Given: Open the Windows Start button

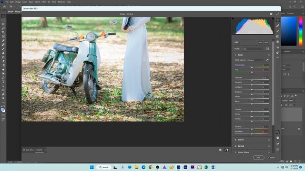Looking at the screenshot, I should (x=91, y=167).
